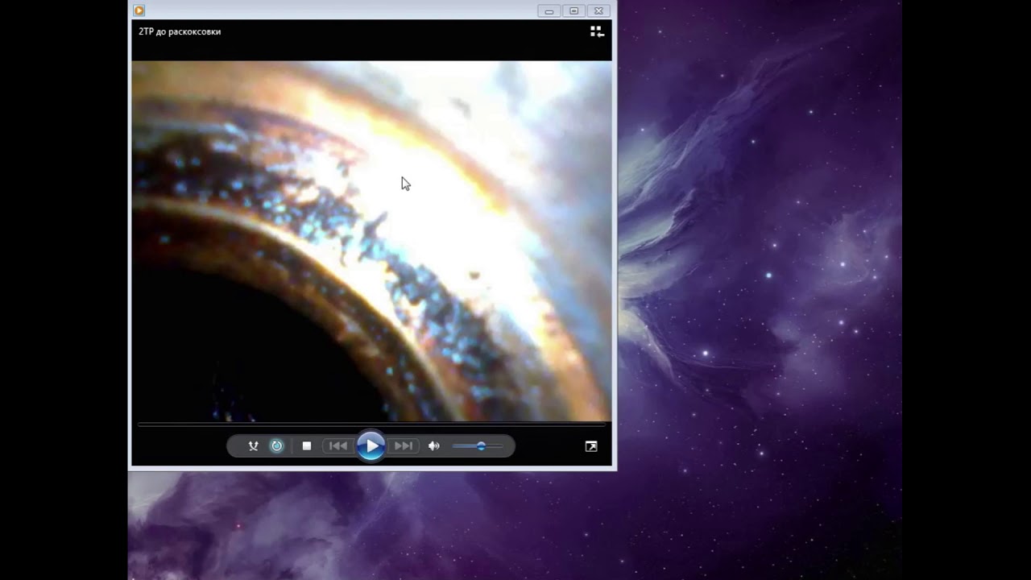
Task: Turn on shuffle in the player controls
Action: (253, 445)
